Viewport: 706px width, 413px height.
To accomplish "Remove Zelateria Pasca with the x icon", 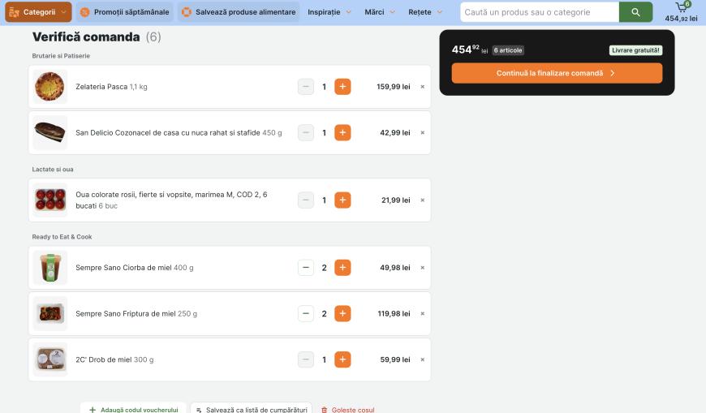I will [x=422, y=87].
